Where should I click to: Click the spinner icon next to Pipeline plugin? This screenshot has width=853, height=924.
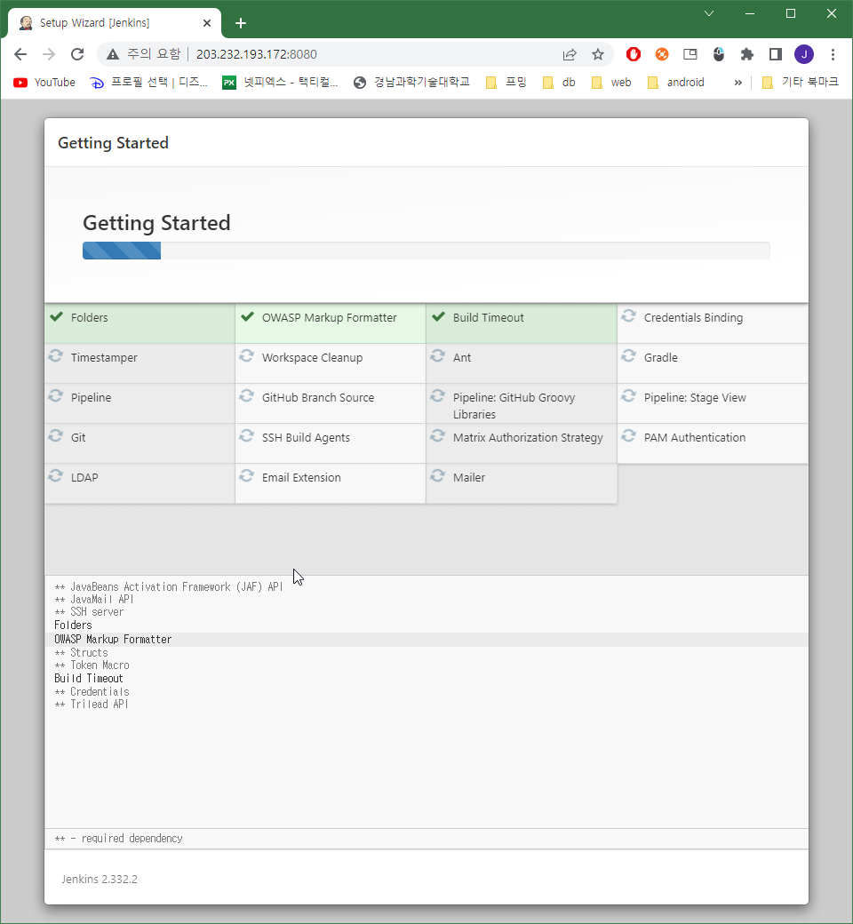(55, 398)
